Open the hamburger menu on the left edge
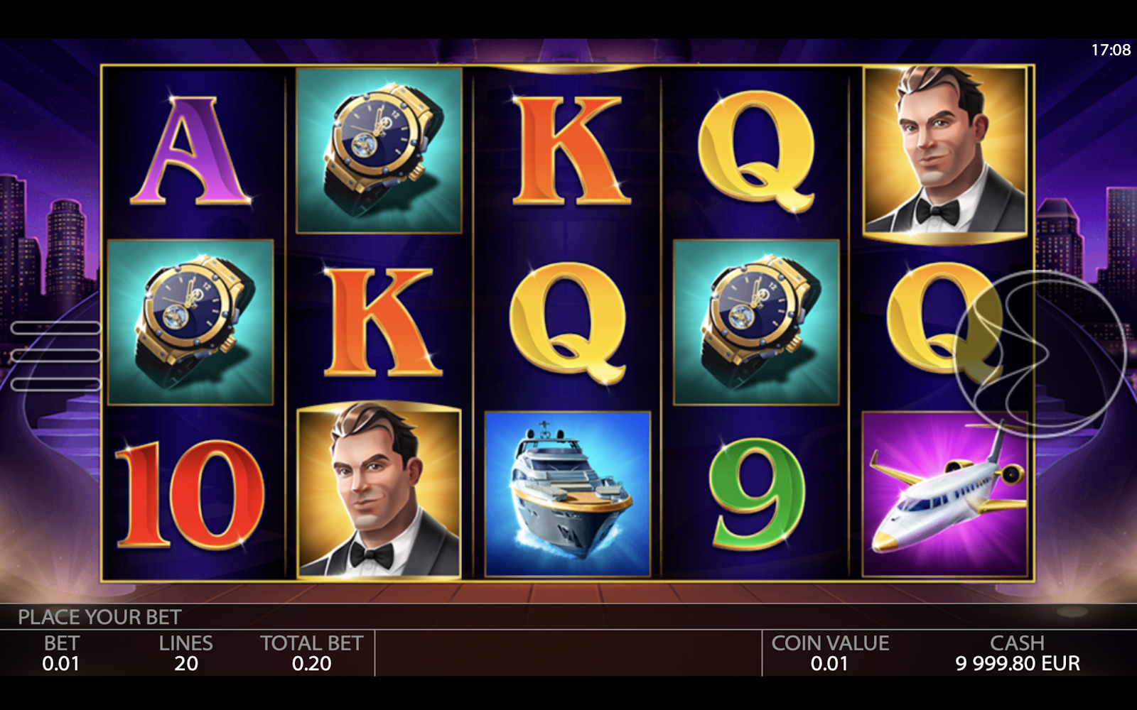Screen dimensions: 1137x710 pyautogui.click(x=55, y=356)
